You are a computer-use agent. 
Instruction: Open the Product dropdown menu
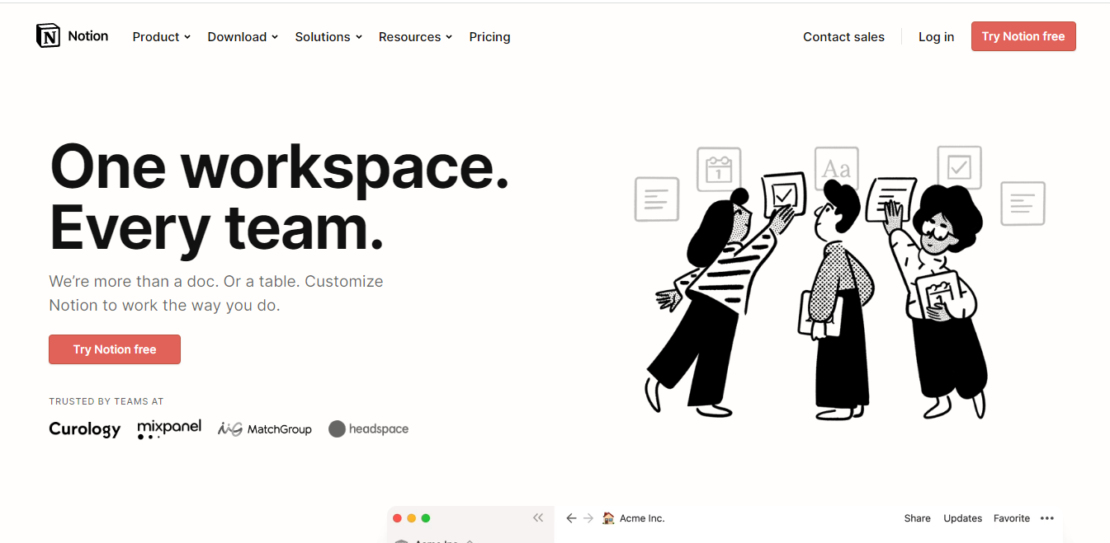coord(160,36)
